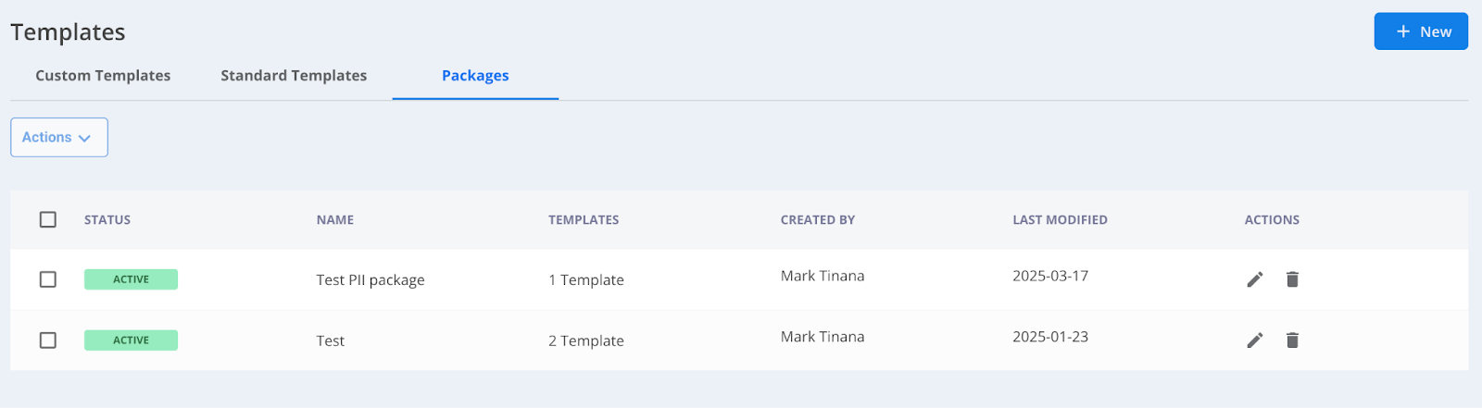Image resolution: width=1482 pixels, height=408 pixels.
Task: Edit the Test PII package row
Action: [x=1255, y=279]
